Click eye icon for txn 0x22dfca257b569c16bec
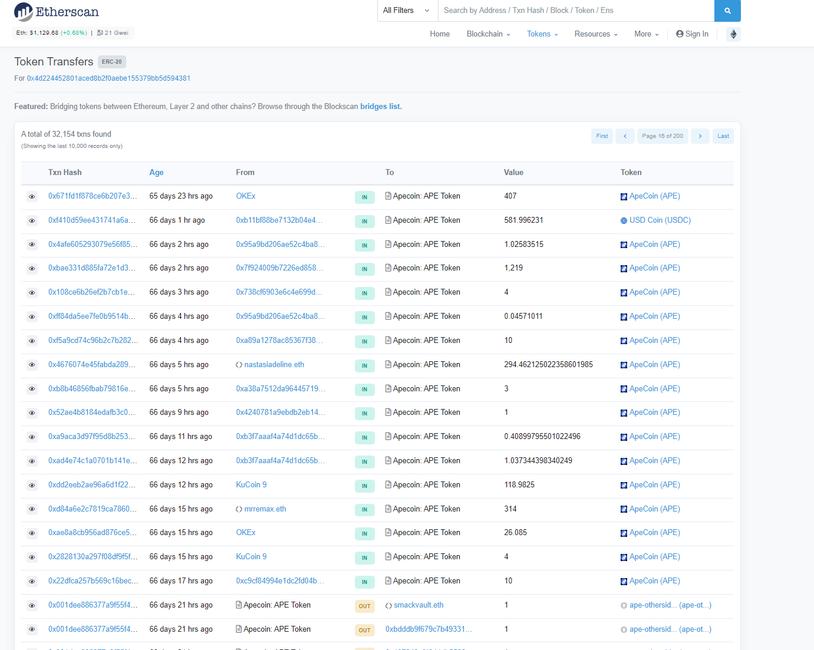The height and width of the screenshot is (650, 814). pyautogui.click(x=32, y=582)
